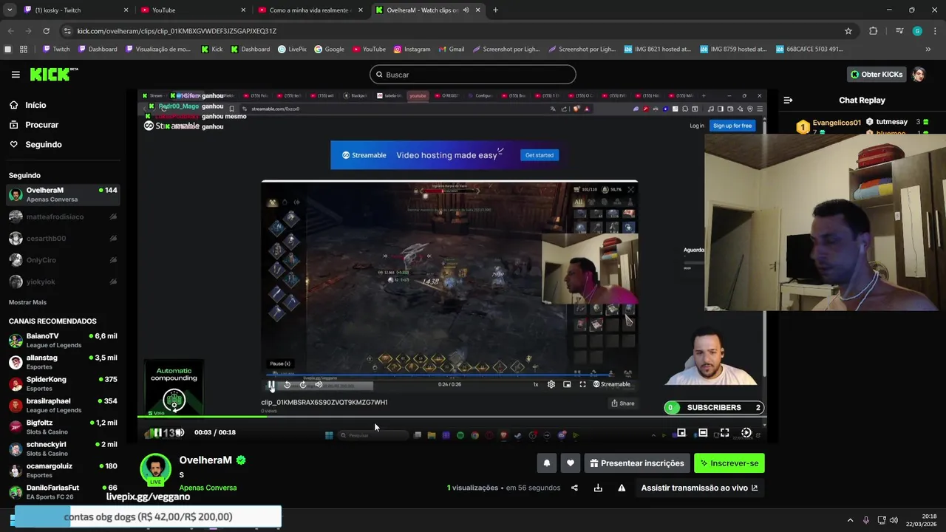Screen dimensions: 946x532
Task: Collapse the Chat Replay panel
Action: (788, 100)
